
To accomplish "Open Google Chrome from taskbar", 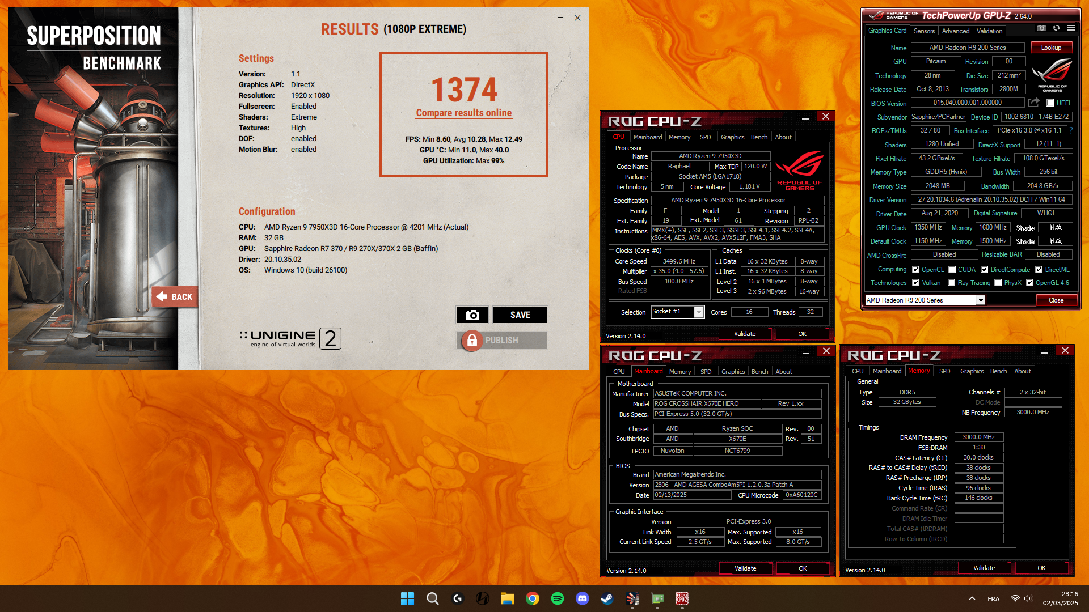I will click(x=532, y=598).
